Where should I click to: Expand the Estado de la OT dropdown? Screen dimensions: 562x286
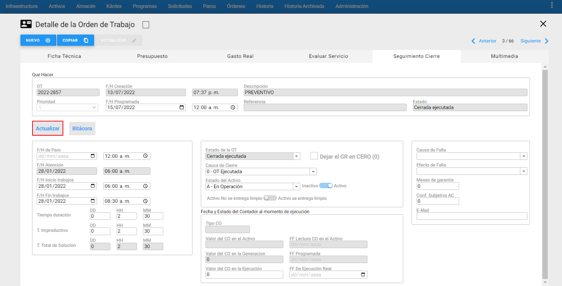297,157
